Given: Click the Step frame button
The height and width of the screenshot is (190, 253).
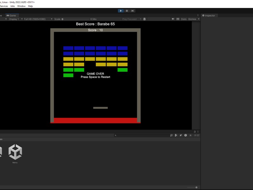Looking at the screenshot, I should 133,11.
